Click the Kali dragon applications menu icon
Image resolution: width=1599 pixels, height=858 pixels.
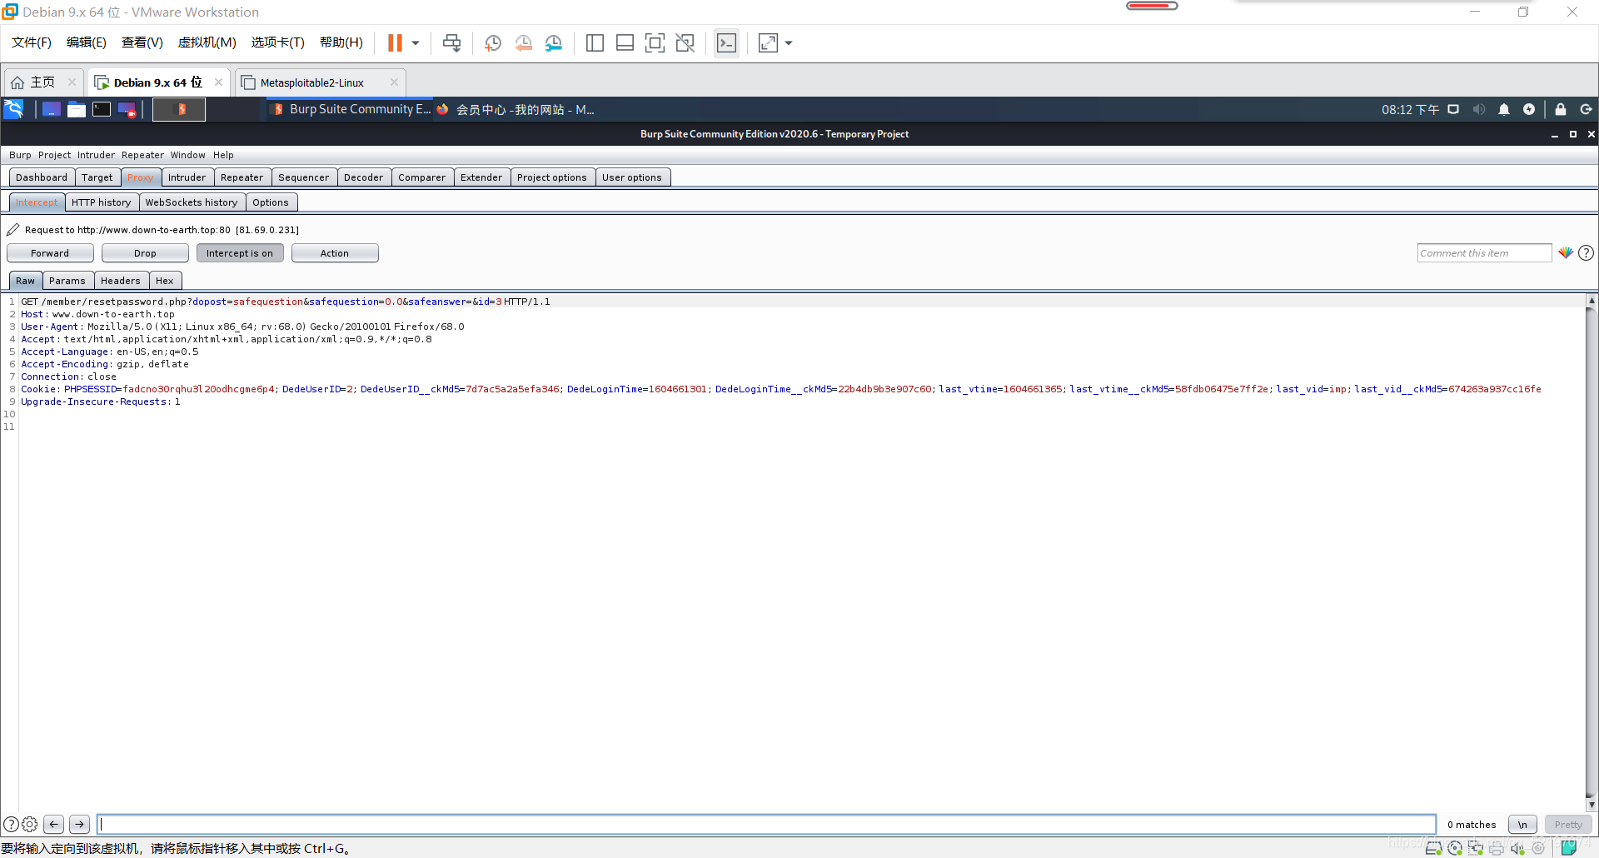point(14,109)
